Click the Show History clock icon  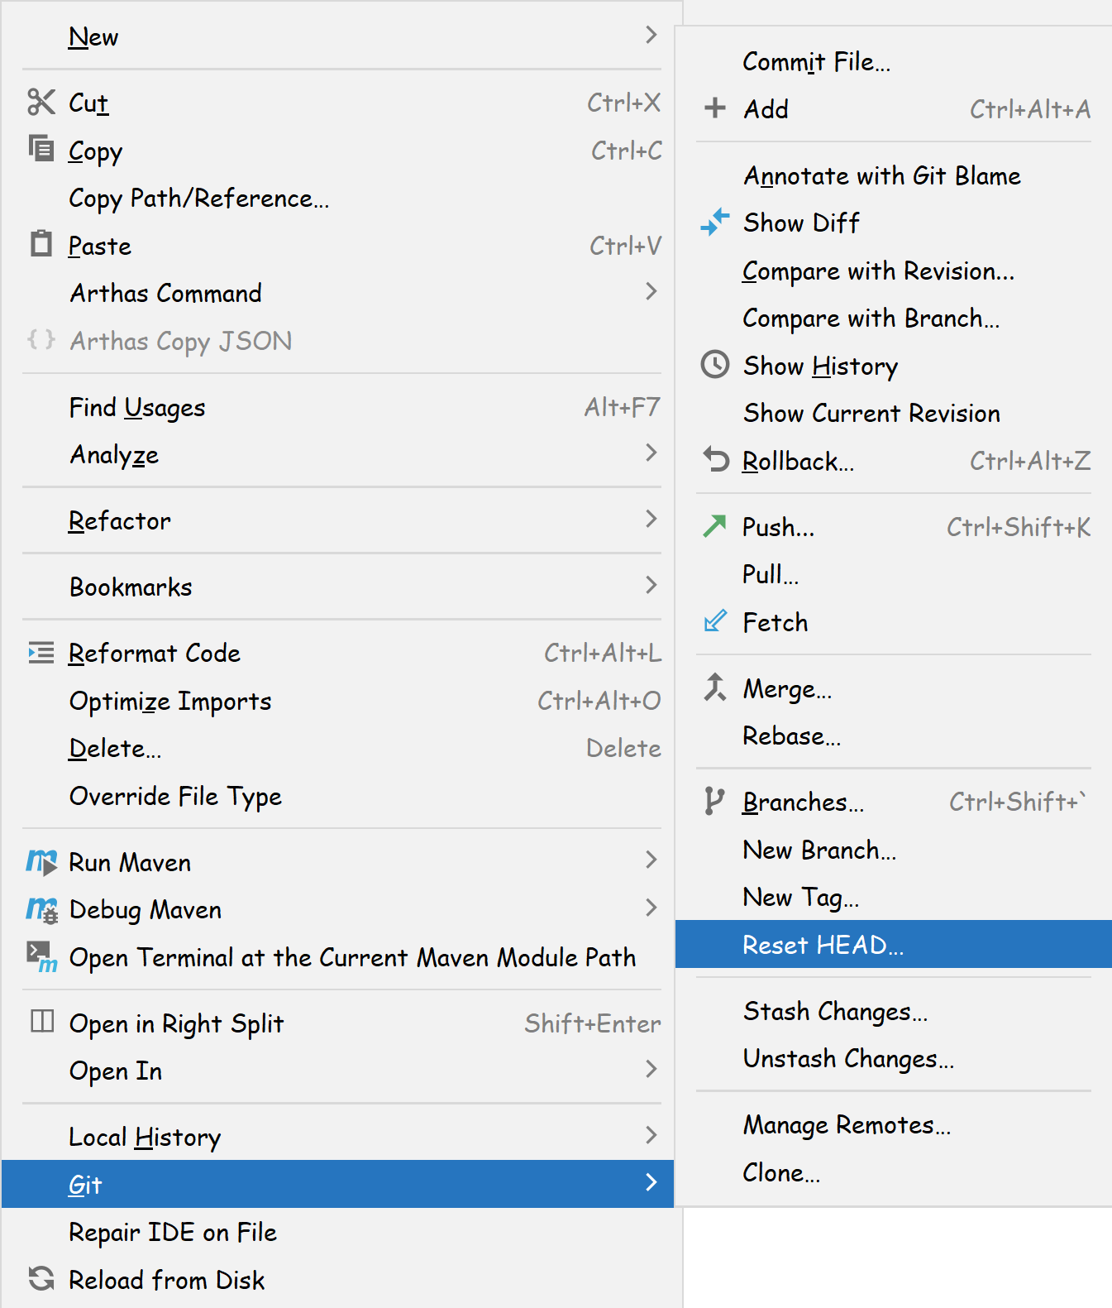click(715, 365)
